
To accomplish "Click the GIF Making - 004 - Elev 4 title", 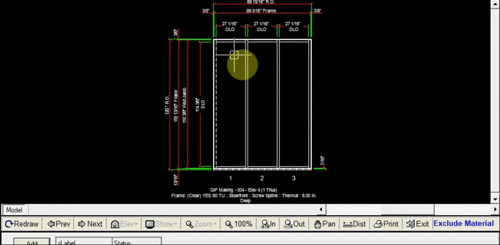I will tap(244, 190).
